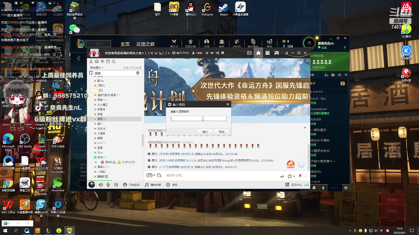The height and width of the screenshot is (235, 419).
Task: Open the contacts person icon in sidebar
Action: pos(91,61)
